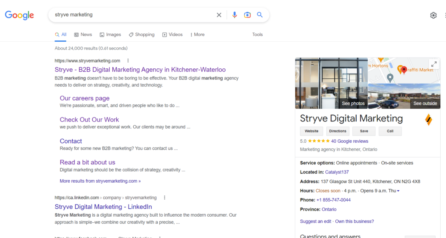Click 'More results from stryvemarketing.com'
Image resolution: width=446 pixels, height=238 pixels.
click(100, 181)
